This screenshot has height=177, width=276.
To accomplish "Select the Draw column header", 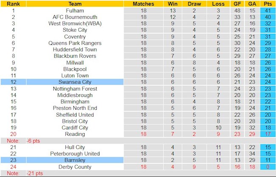I will [194, 3].
